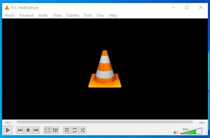Start playback with the Play button
The width and height of the screenshot is (210, 138).
(x=8, y=130)
